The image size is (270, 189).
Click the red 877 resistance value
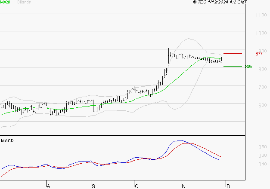(x=259, y=54)
